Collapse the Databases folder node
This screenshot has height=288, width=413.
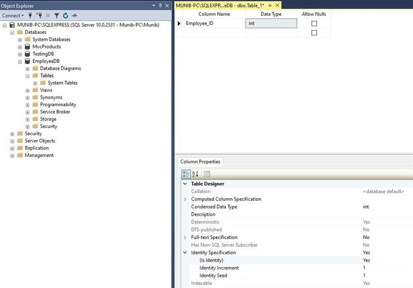pyautogui.click(x=12, y=33)
